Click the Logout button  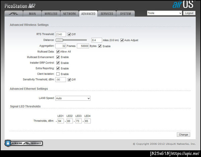click(189, 13)
